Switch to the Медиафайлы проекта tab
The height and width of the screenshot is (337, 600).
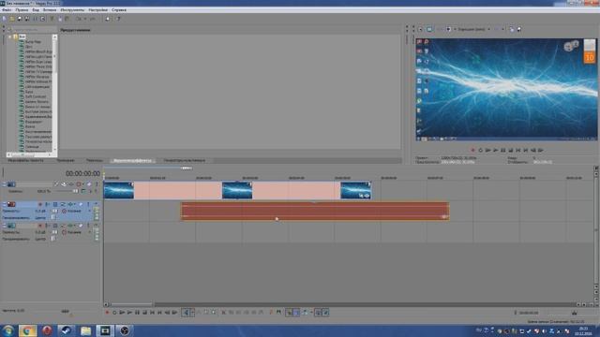click(x=26, y=160)
